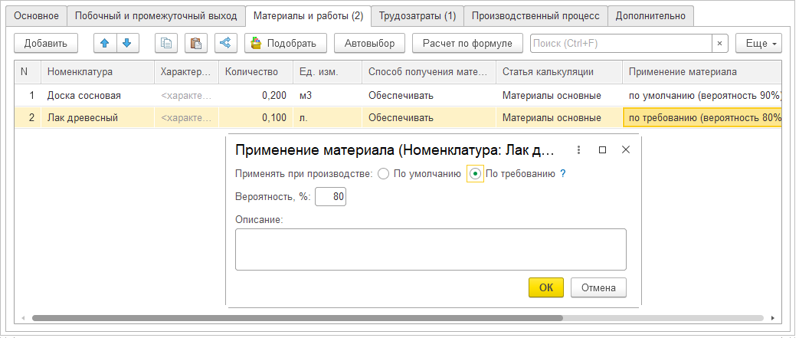The image size is (799, 338).
Task: Click the "Вероятность, %" input field
Action: (x=331, y=198)
